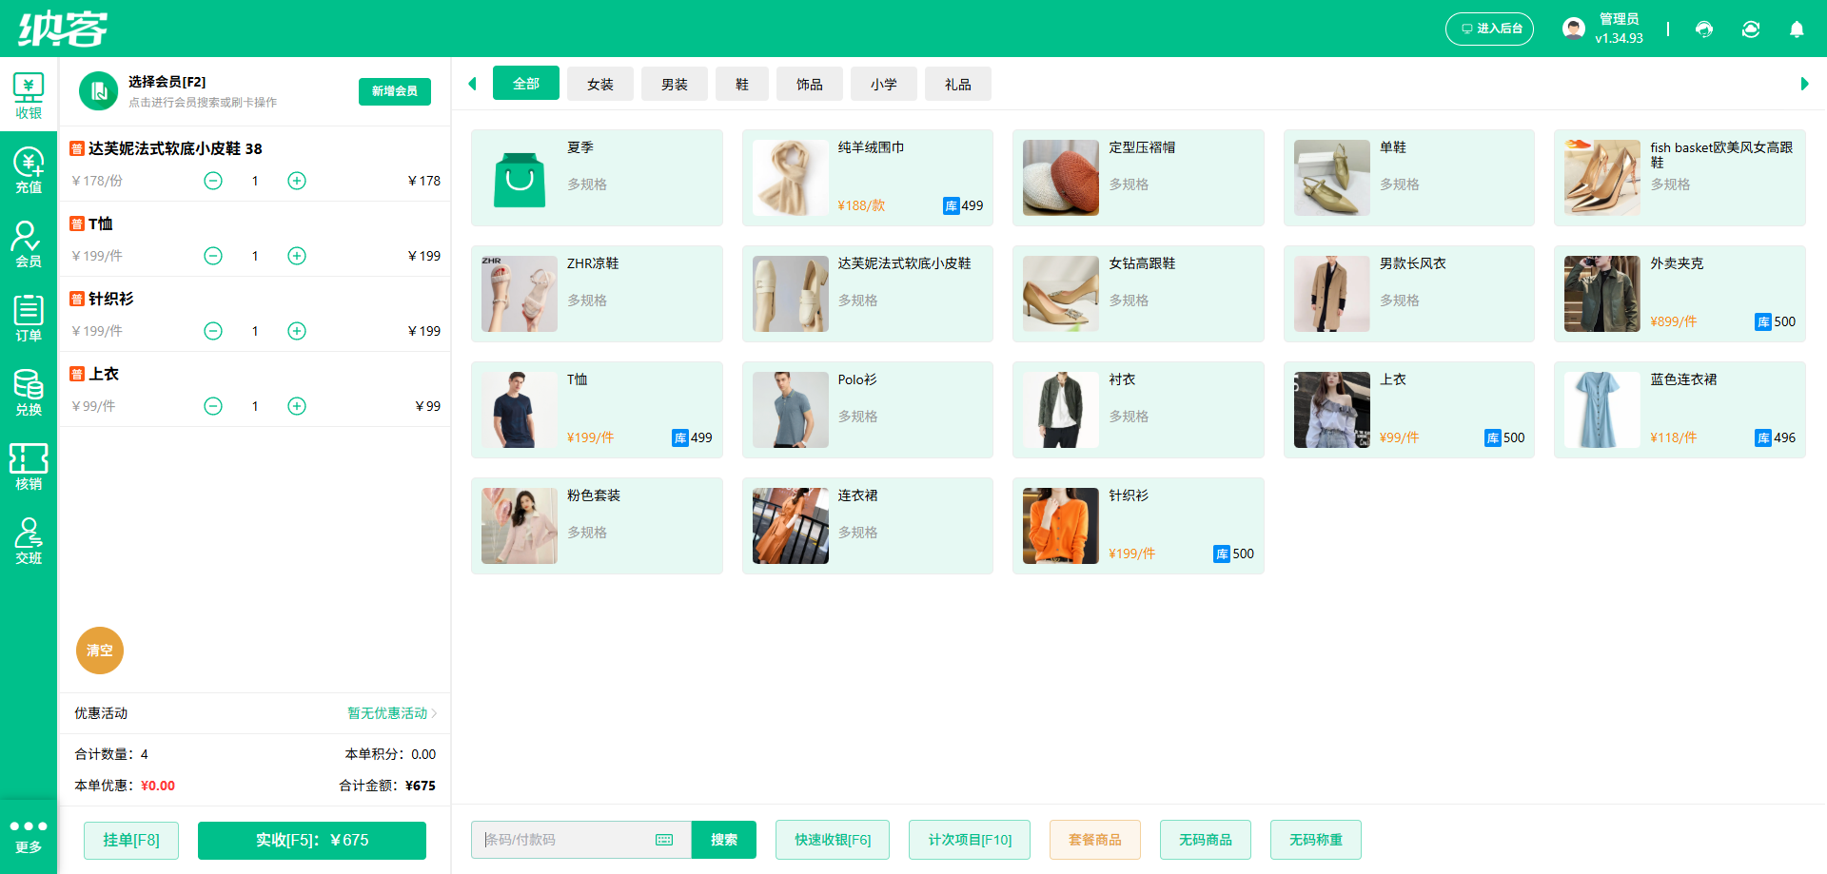Select the 全部 category tab
The height and width of the screenshot is (874, 1827).
tap(526, 84)
